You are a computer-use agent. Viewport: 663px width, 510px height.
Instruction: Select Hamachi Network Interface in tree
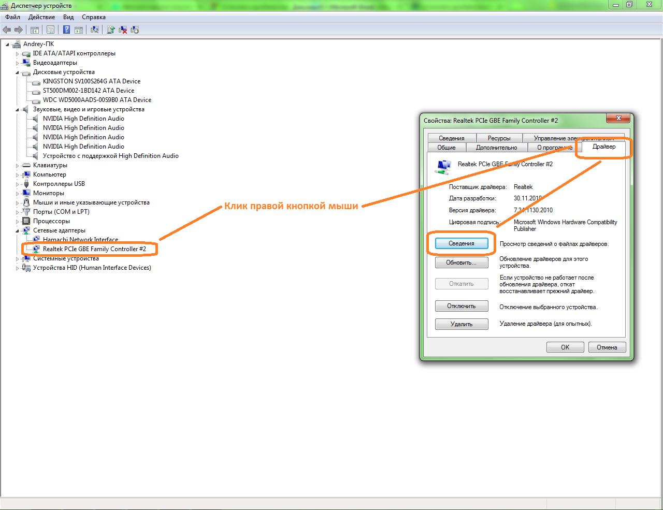click(x=80, y=240)
